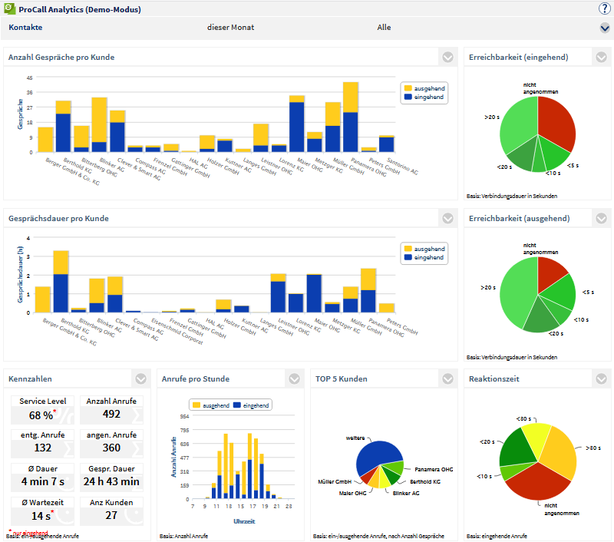
Task: Click the Service Level 68 % tile
Action: (x=43, y=410)
